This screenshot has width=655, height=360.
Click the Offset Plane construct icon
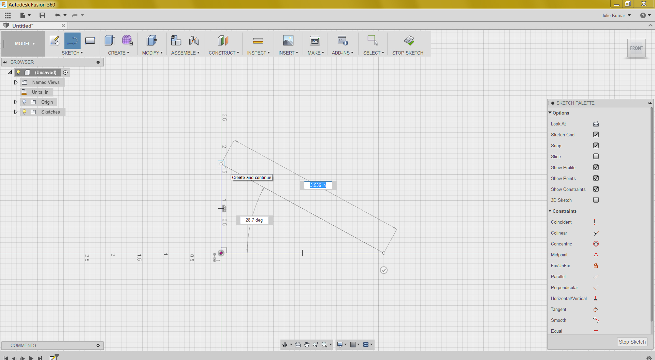pos(223,41)
